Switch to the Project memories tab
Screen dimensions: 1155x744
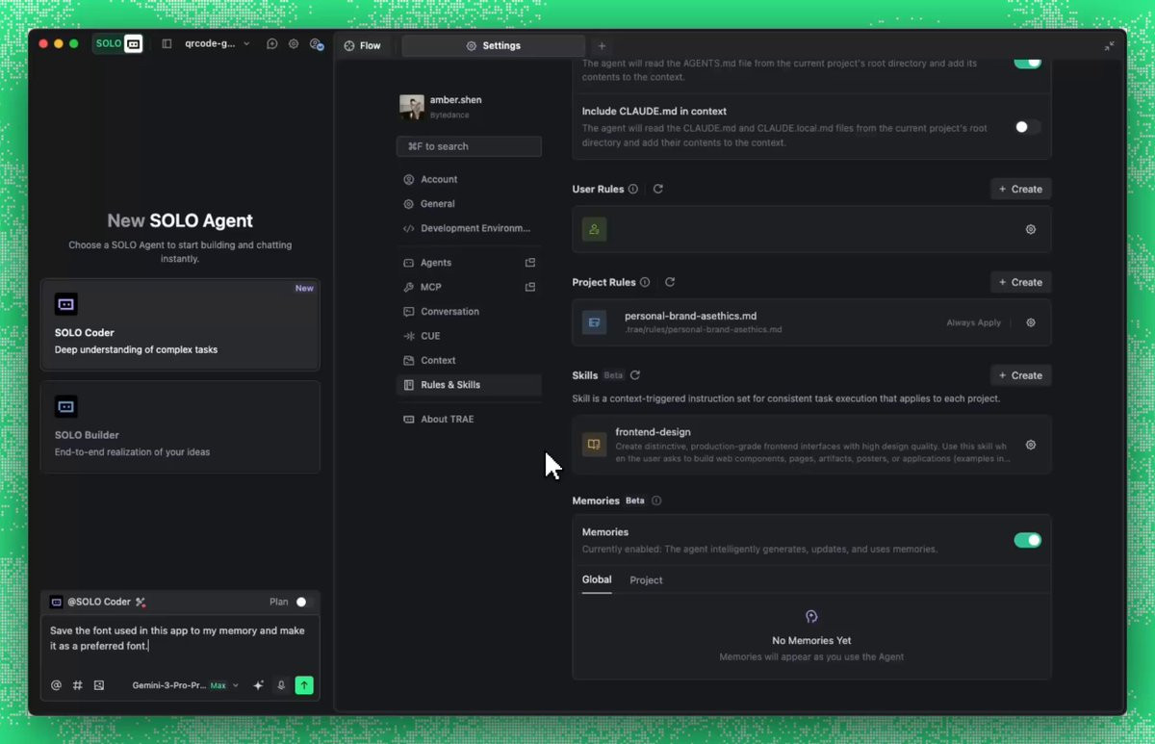[x=646, y=580]
